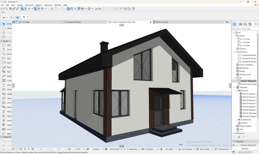Open the Document menu
Screen dimensions: 259x154
(x=29, y=5)
